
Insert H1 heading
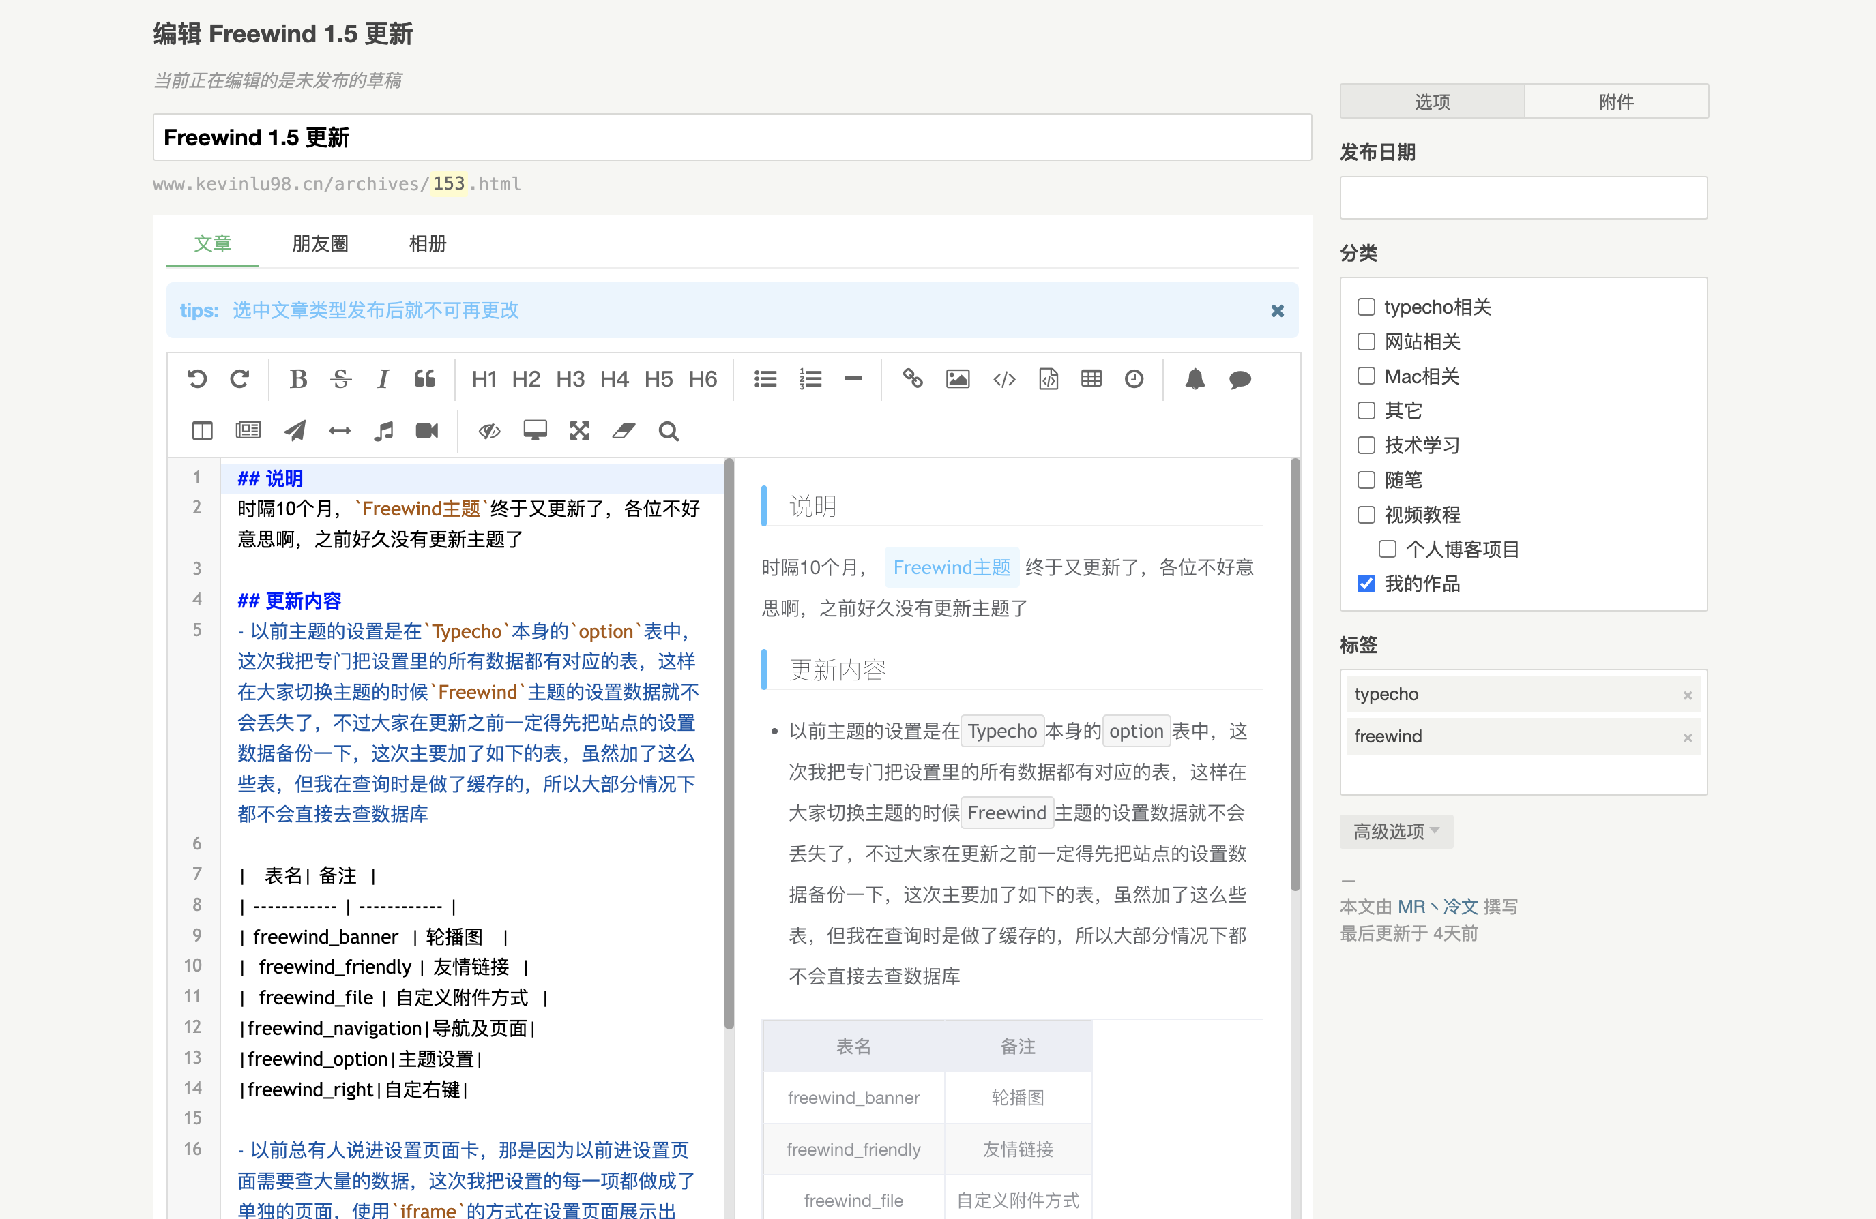[x=484, y=379]
